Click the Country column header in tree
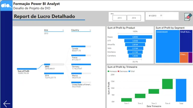 pyautogui.click(x=75, y=30)
